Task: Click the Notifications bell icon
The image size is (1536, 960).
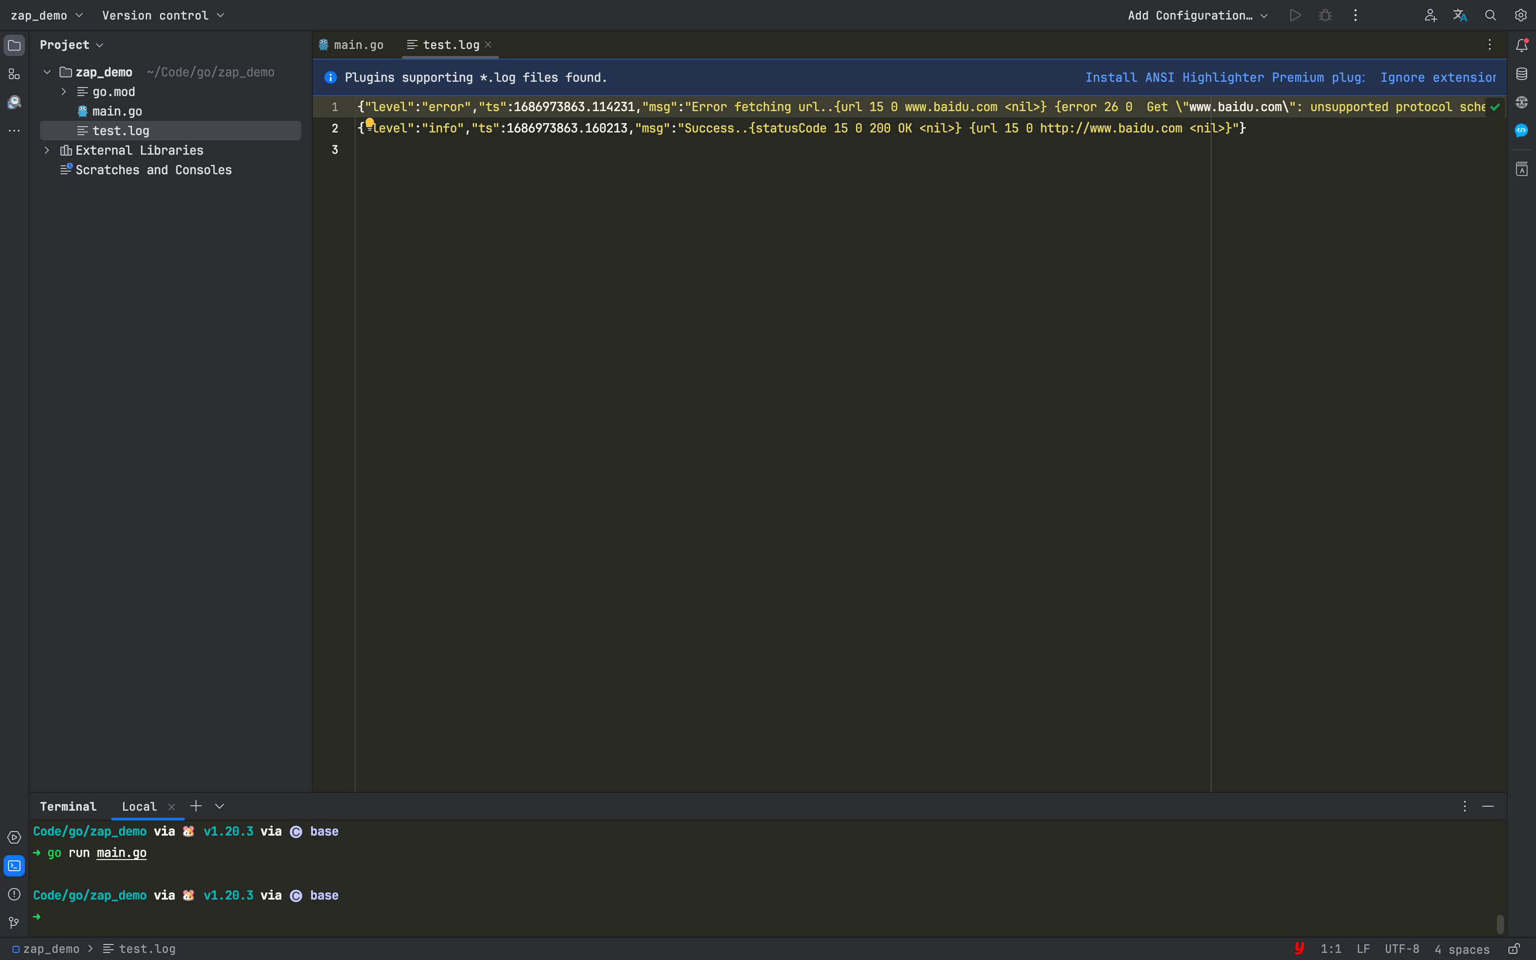Action: 1521,45
